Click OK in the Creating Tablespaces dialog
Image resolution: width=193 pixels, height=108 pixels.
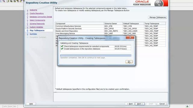(x=129, y=62)
